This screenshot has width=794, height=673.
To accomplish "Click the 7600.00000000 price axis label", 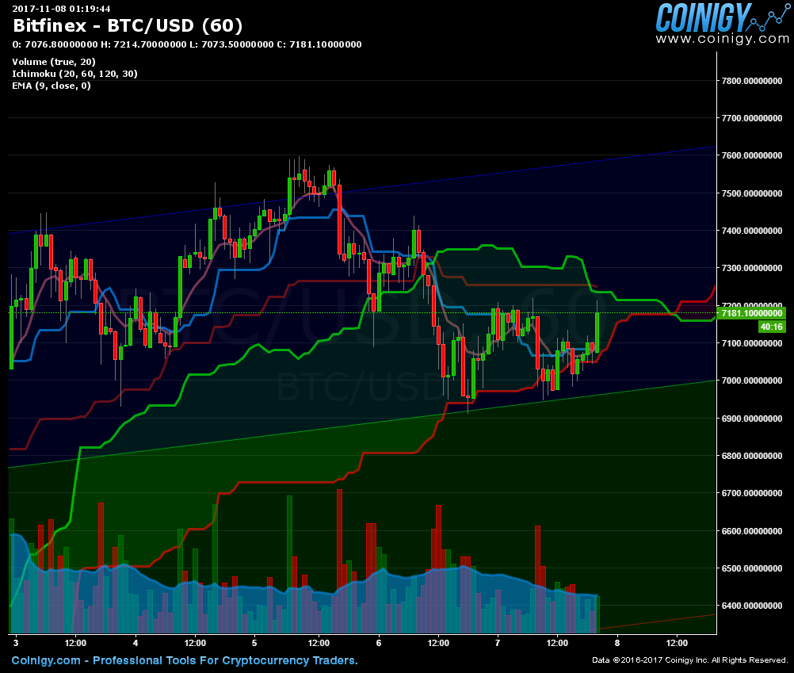I will (x=752, y=155).
